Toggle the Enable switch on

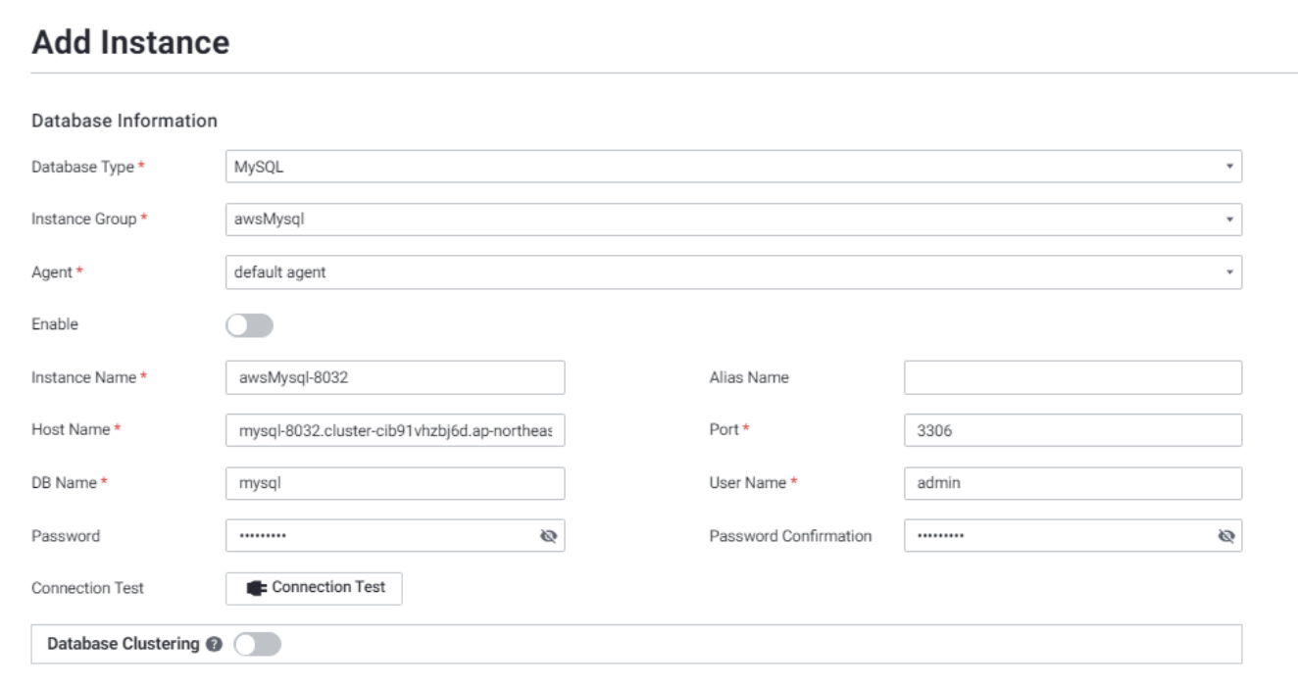pyautogui.click(x=249, y=325)
